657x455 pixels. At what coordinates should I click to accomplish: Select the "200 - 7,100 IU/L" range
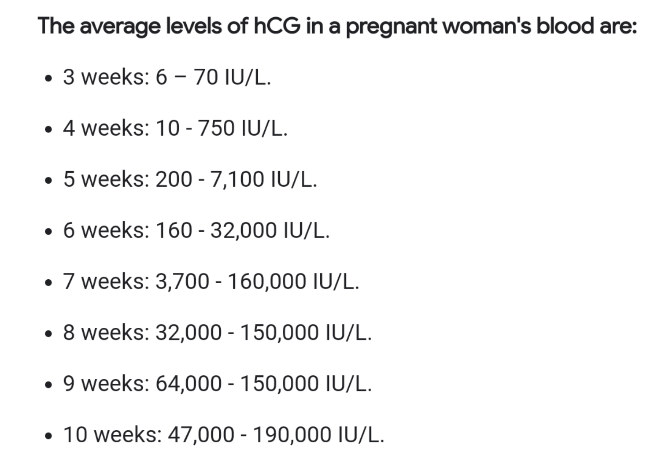coord(236,179)
